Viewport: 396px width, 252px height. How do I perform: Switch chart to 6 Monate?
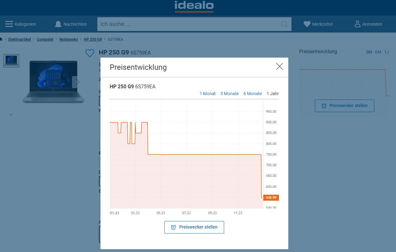pos(253,94)
